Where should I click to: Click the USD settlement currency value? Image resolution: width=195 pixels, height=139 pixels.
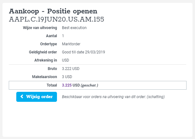click(65, 60)
